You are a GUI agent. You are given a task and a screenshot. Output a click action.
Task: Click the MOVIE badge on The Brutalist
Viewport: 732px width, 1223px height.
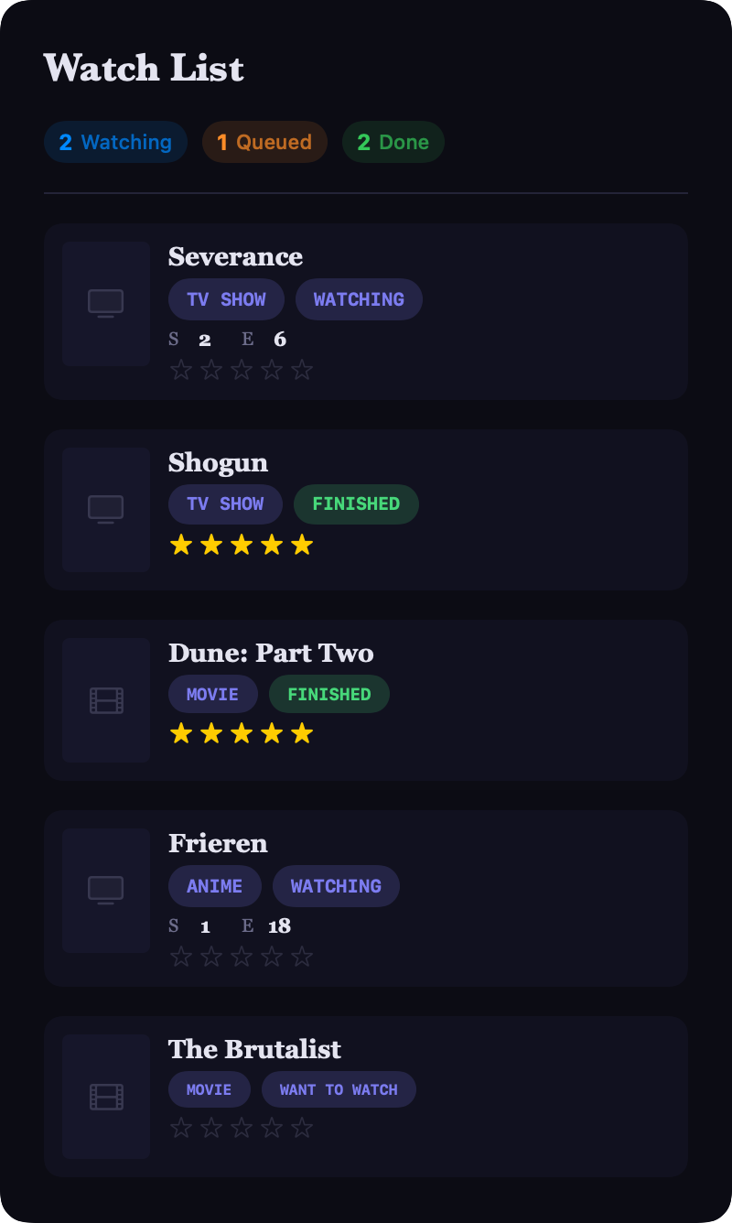[x=209, y=1089]
